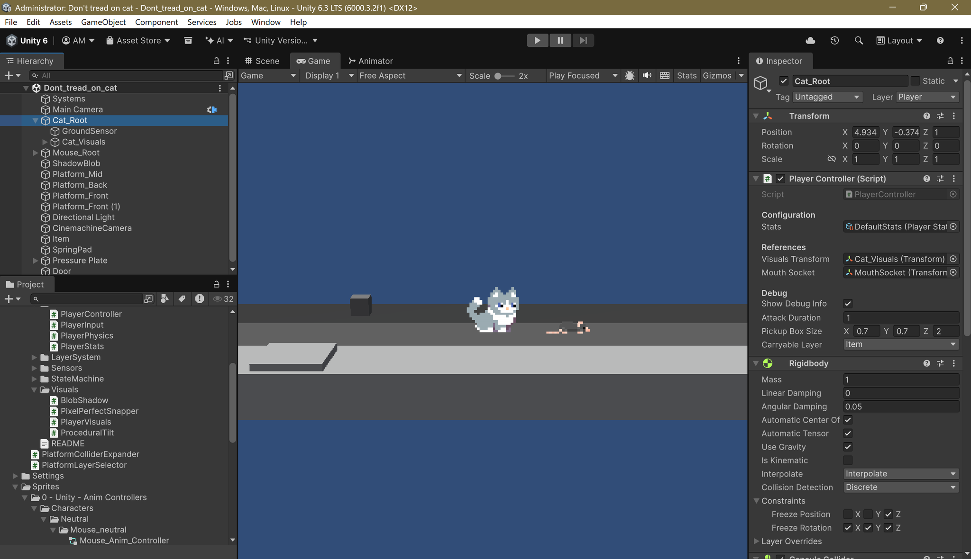Viewport: 971px width, 559px height.
Task: Lock the Project panel with the padlock icon
Action: tap(216, 284)
